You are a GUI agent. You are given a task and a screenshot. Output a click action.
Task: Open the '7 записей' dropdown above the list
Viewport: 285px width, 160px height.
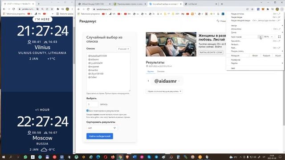(x=123, y=49)
